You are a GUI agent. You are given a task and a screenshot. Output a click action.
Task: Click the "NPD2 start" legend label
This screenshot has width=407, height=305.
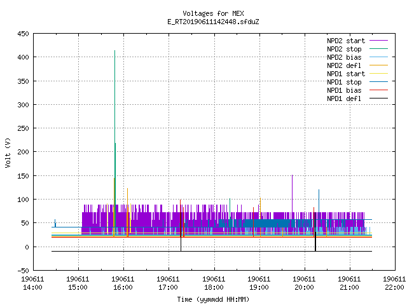coord(346,41)
